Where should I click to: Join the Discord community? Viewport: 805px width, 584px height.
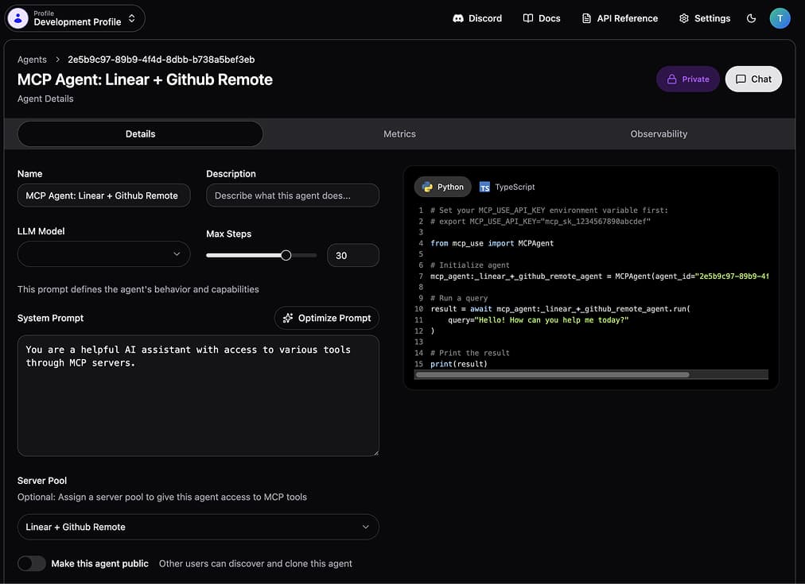tap(477, 17)
